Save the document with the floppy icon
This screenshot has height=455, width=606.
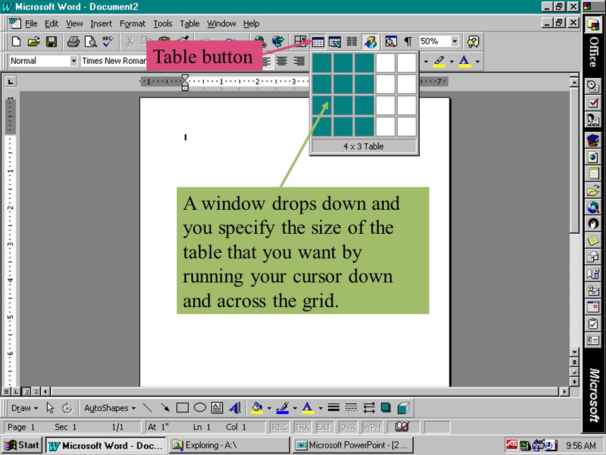51,42
